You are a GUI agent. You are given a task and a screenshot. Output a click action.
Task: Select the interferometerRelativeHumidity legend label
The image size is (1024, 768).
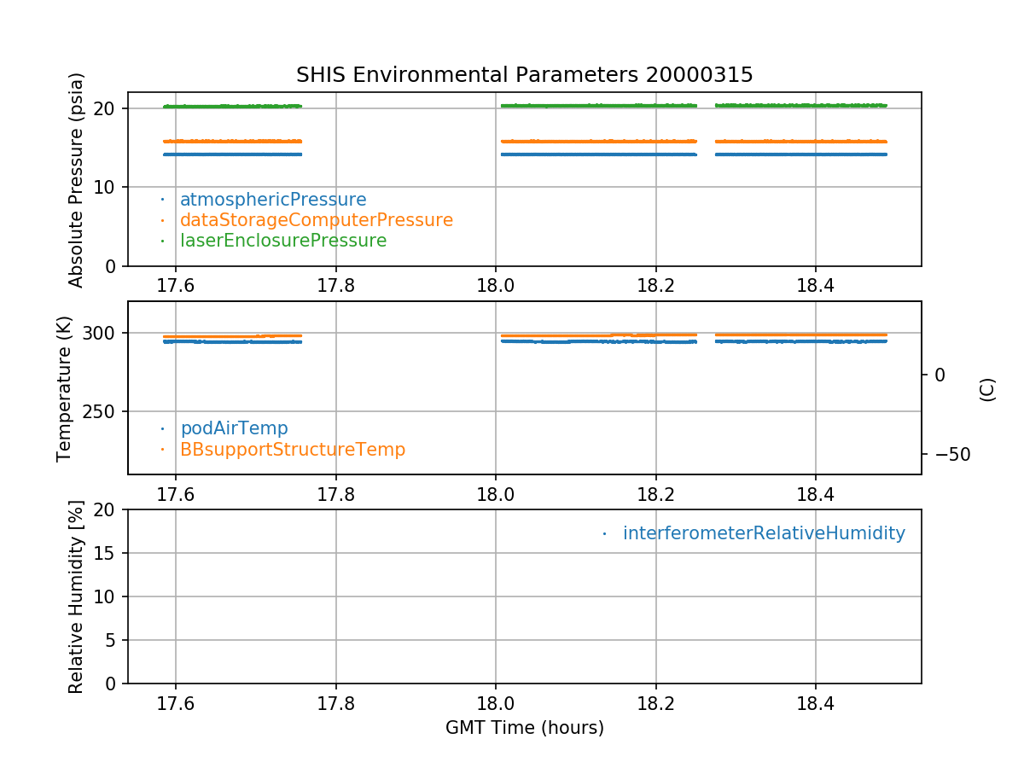[763, 533]
